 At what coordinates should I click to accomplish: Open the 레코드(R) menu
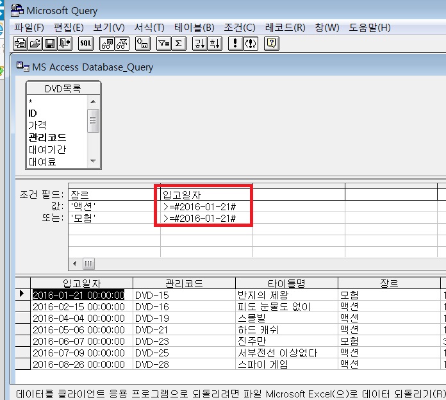286,28
